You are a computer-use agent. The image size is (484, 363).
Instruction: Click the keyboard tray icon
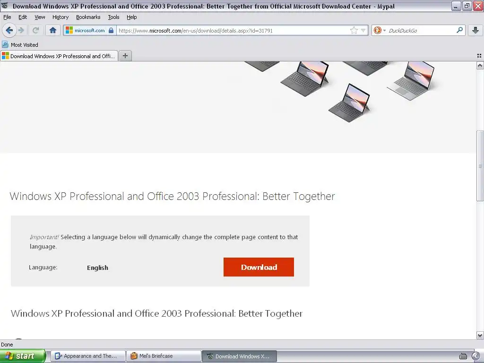pos(463,356)
